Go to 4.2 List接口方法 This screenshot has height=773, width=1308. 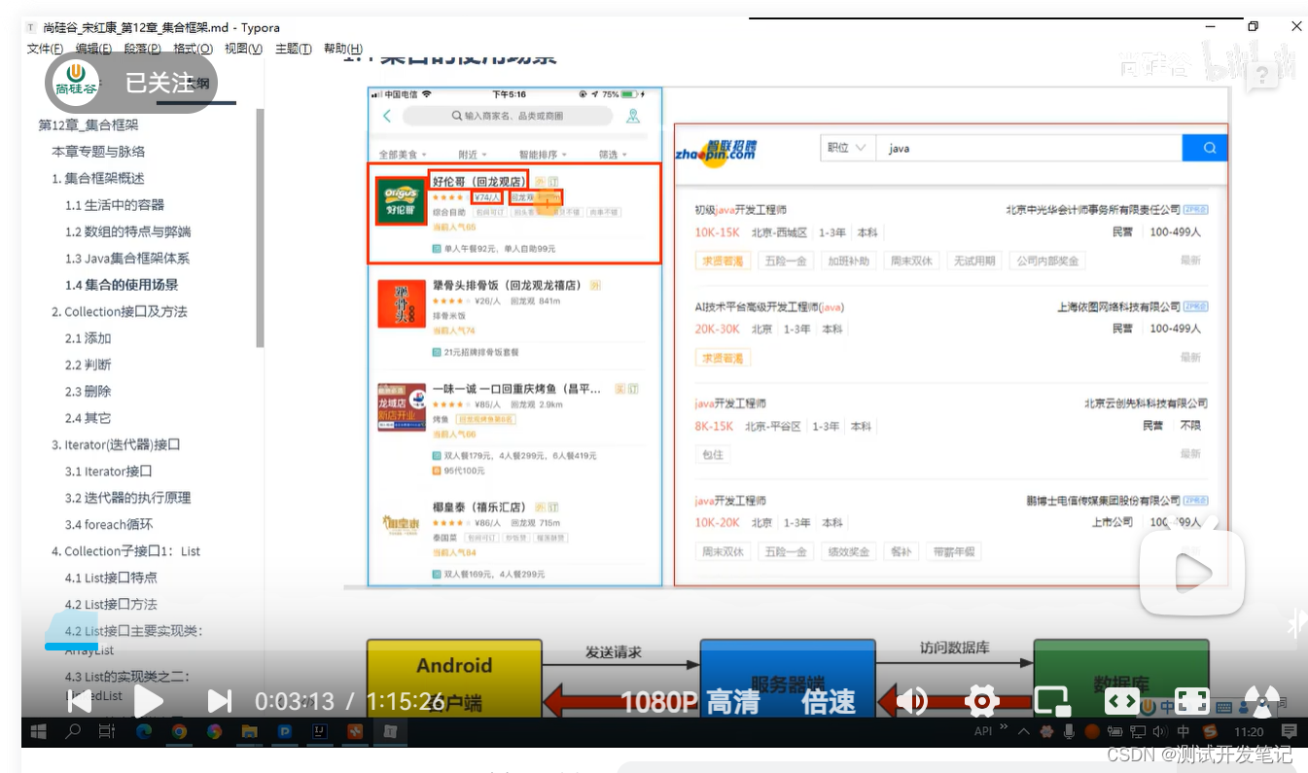[111, 605]
